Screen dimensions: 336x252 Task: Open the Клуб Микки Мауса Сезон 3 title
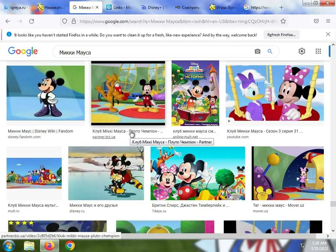click(x=265, y=131)
